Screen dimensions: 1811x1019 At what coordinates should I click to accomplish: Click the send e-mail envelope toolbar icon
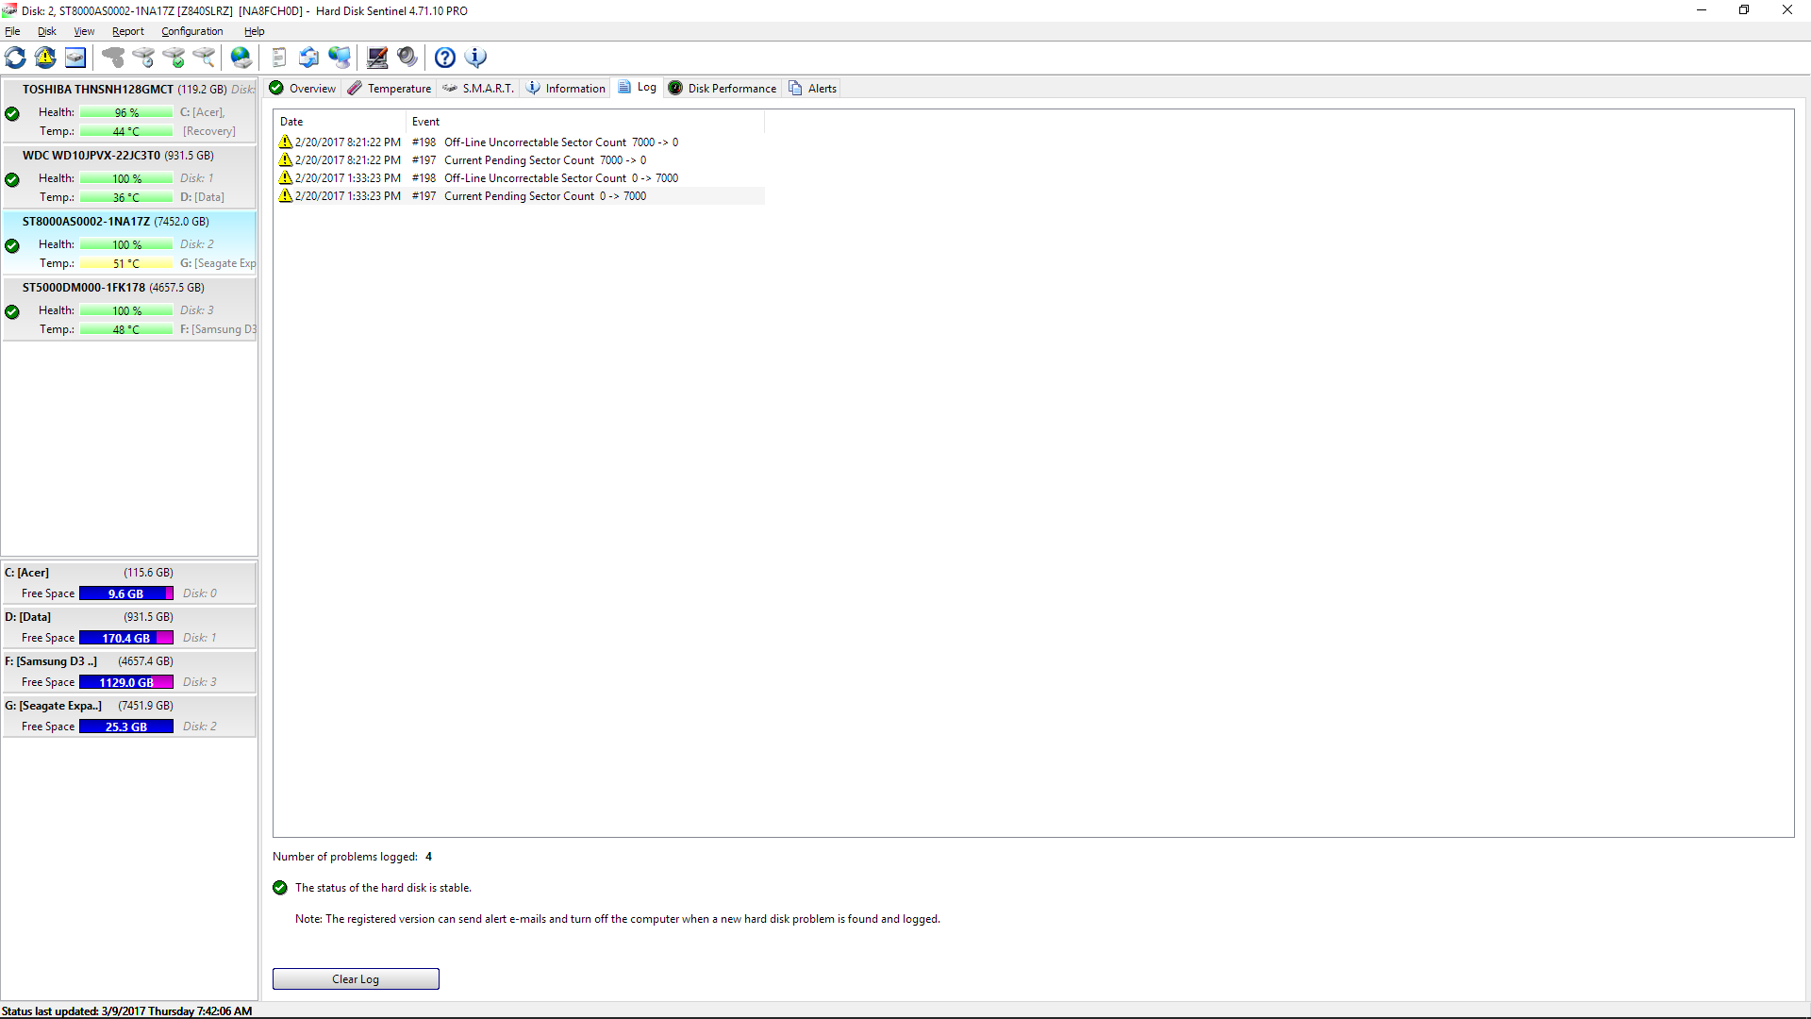pyautogui.click(x=309, y=58)
